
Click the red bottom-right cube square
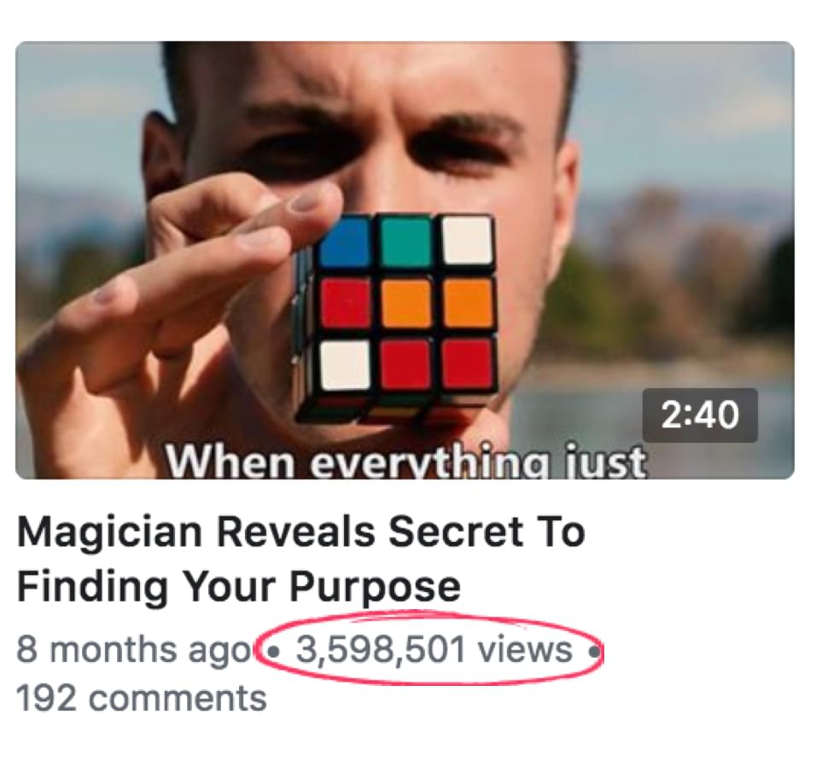[467, 363]
